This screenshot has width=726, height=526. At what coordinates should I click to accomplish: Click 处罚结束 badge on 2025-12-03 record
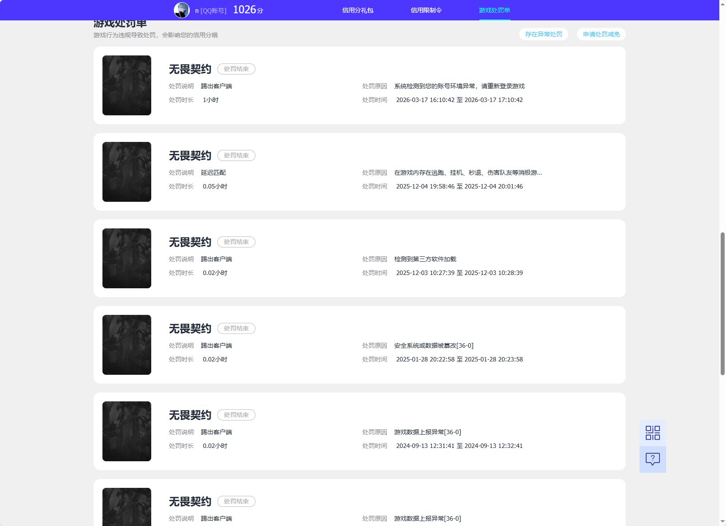coord(236,242)
